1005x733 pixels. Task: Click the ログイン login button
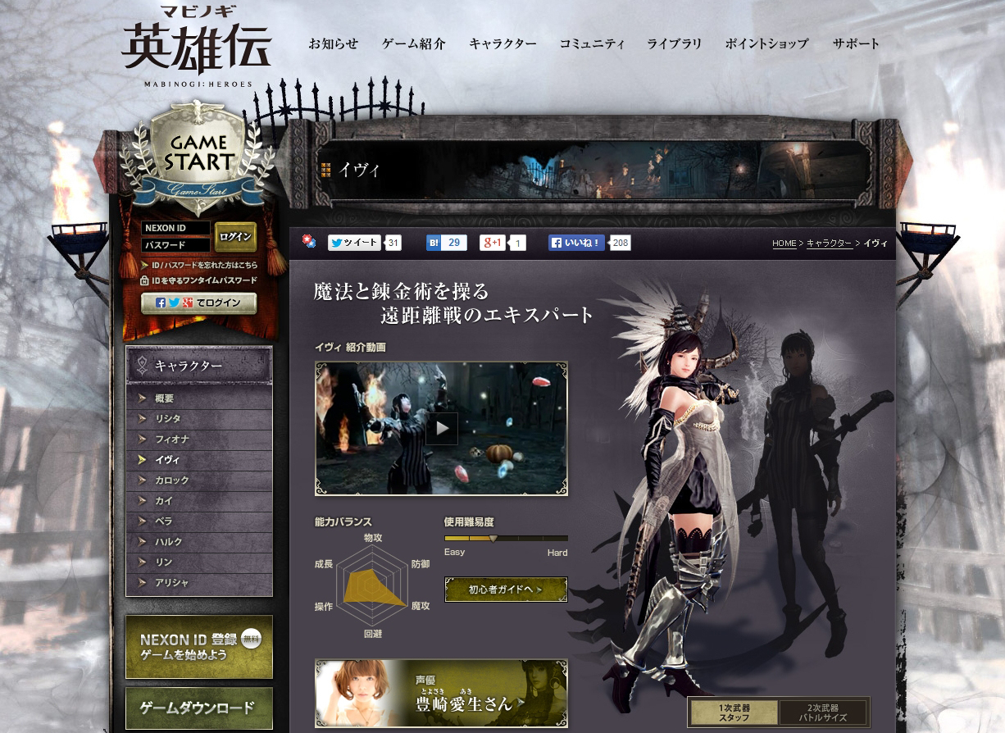pyautogui.click(x=235, y=237)
